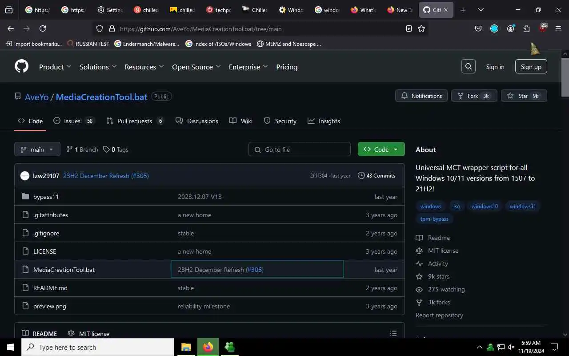
Task: Bookmark this page with star icon
Action: 421,28
